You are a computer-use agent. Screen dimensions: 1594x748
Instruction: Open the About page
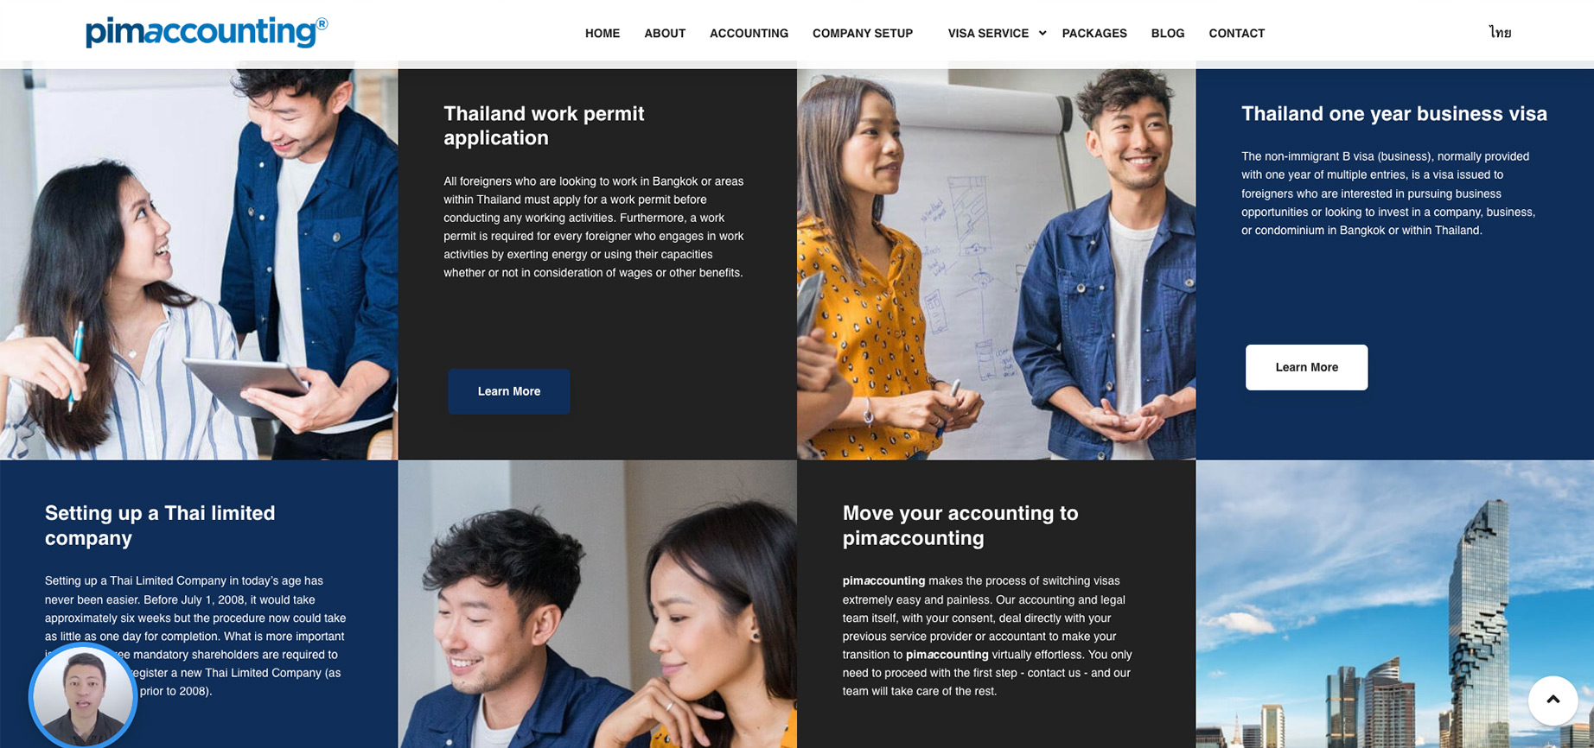tap(665, 34)
